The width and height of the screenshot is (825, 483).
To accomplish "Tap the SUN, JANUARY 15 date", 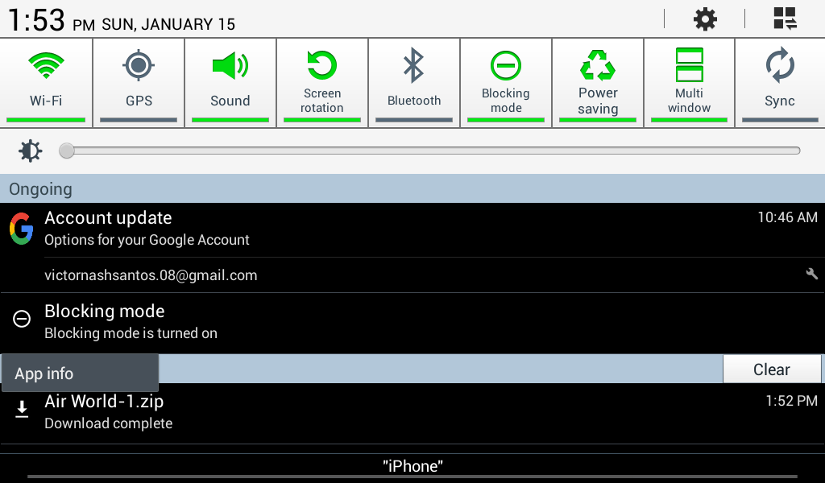I will 168,24.
